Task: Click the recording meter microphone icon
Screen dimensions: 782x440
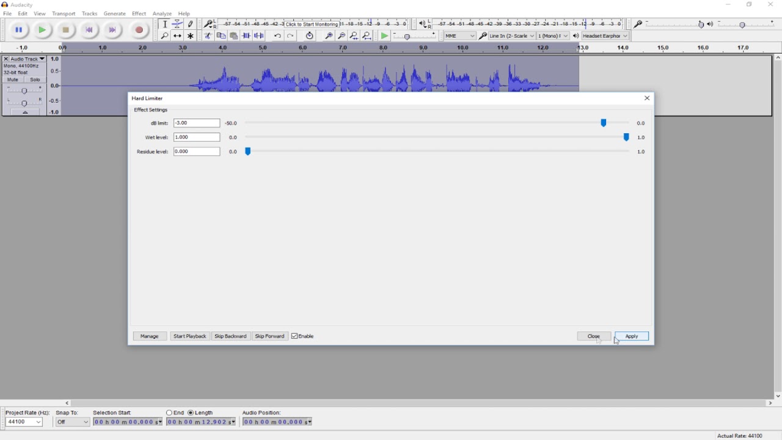Action: [209, 24]
